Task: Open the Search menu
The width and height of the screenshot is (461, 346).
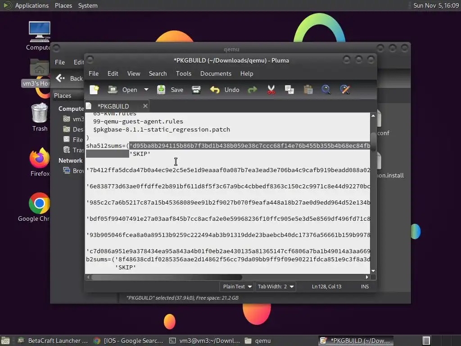Action: (158, 73)
